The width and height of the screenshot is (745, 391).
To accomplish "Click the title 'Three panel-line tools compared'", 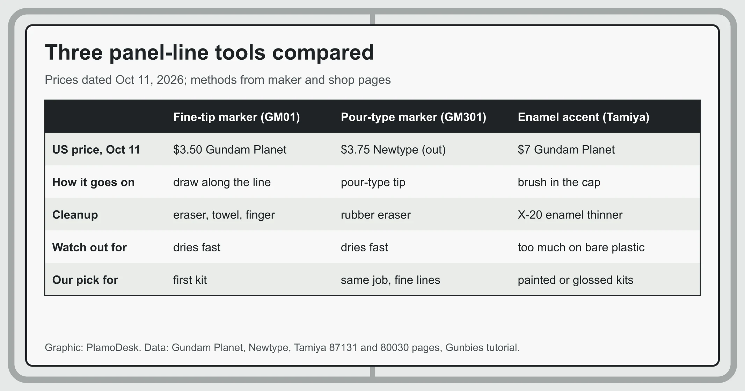I will coord(209,53).
